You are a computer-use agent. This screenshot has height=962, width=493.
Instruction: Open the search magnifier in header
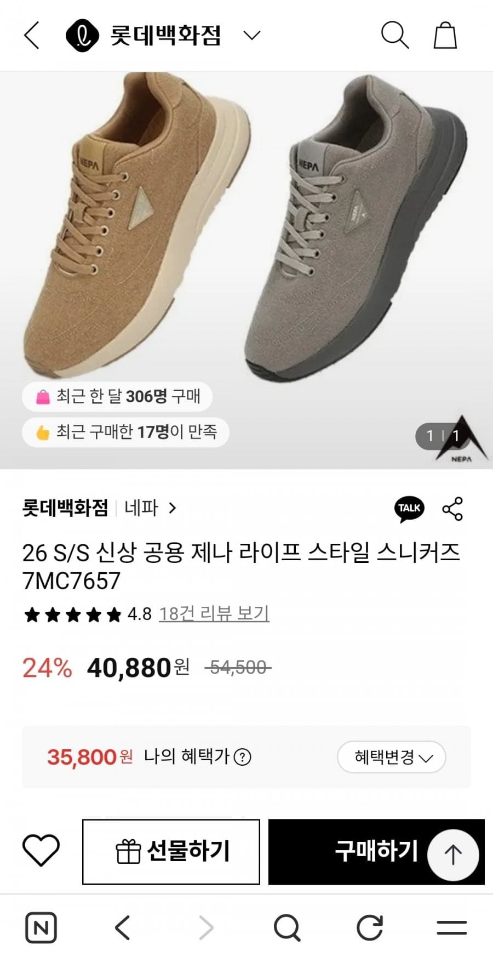point(394,35)
